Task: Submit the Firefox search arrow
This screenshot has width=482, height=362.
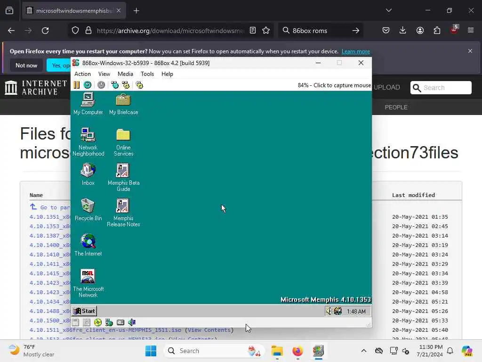Action: pyautogui.click(x=356, y=31)
